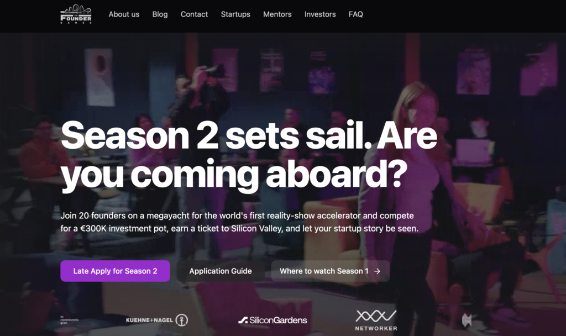Viewport: 566px width, 336px height.
Task: Open the About us page
Action: (x=124, y=14)
